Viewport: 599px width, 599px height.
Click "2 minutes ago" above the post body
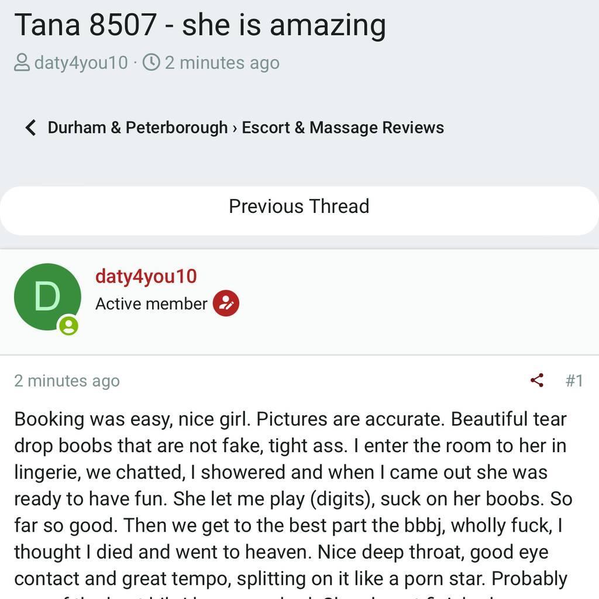click(66, 380)
